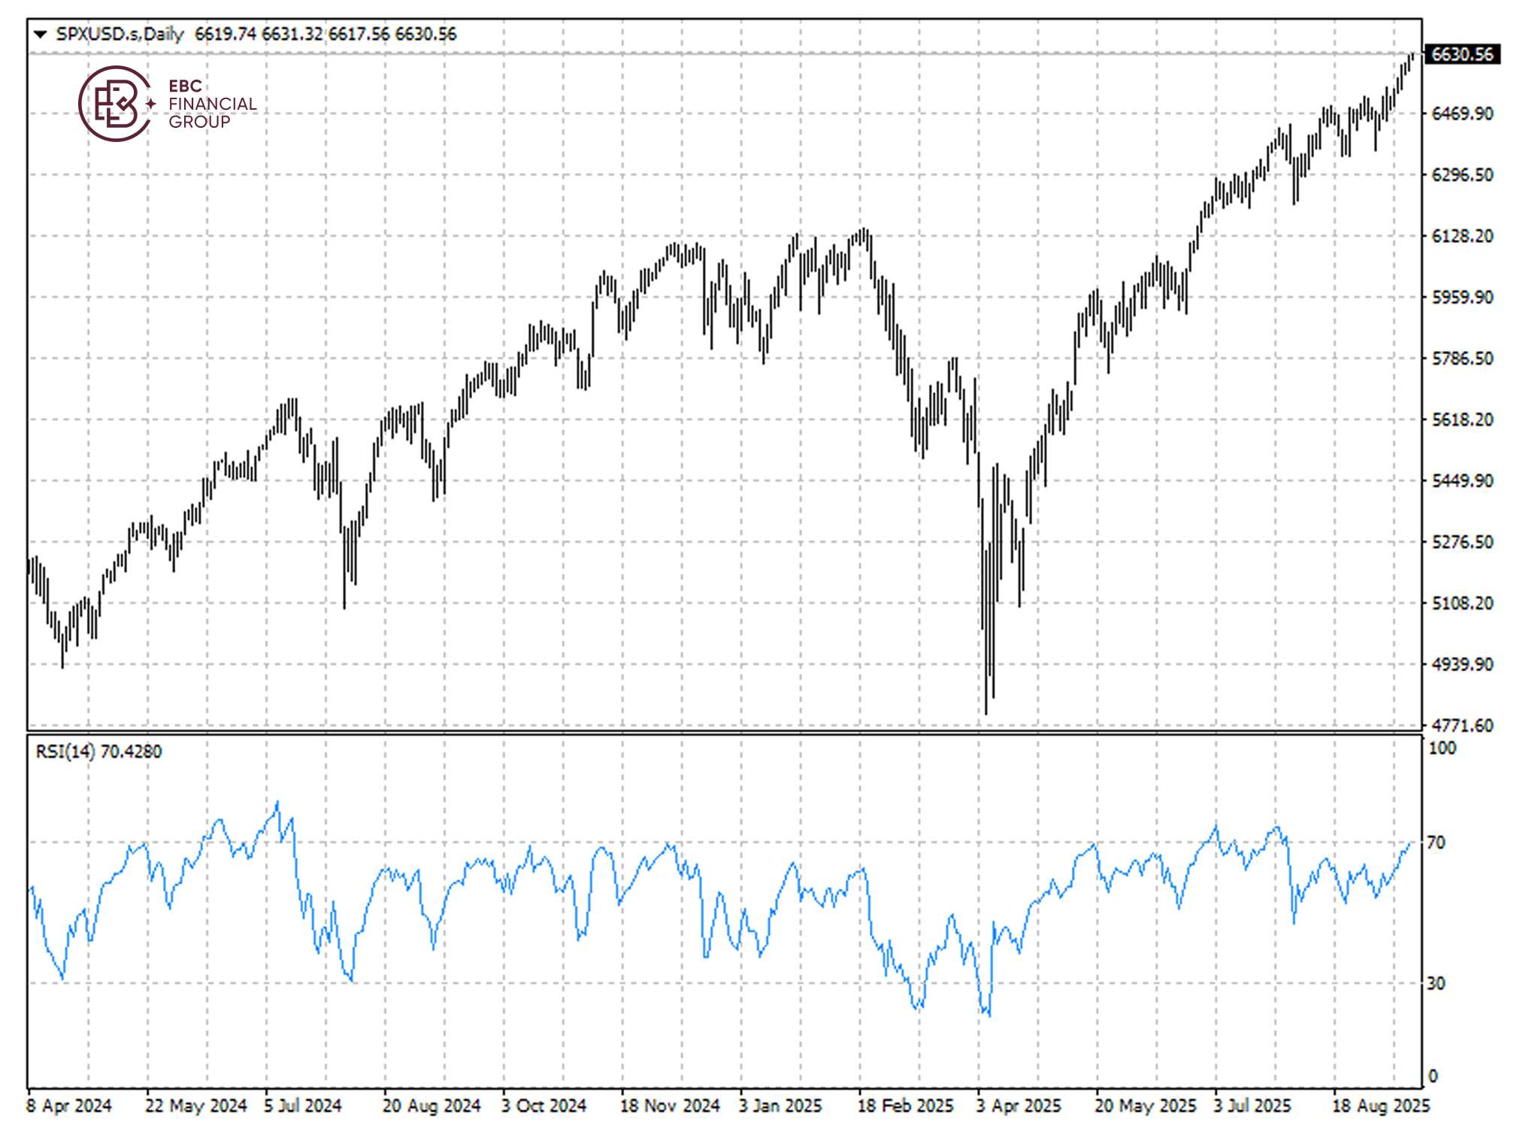Click the 18 Nov 2024 date label
Viewport: 1529px width, 1141px height.
(x=670, y=1106)
